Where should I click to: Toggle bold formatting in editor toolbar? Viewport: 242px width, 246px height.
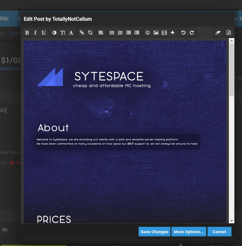pos(27,33)
